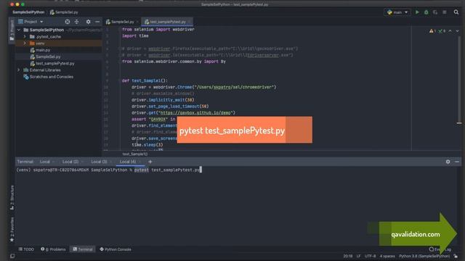This screenshot has width=465, height=261.
Task: Click the locate opened file target icon
Action: pos(68,22)
